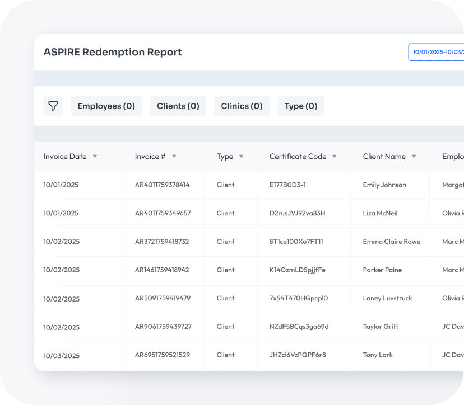This screenshot has height=405, width=464.
Task: Click the Client Name sort arrow
Action: [414, 157]
